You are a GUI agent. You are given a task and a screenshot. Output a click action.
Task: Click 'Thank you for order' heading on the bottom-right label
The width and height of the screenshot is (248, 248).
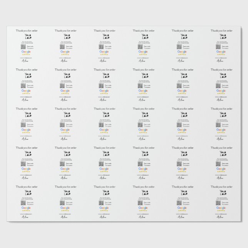[x=222, y=187]
